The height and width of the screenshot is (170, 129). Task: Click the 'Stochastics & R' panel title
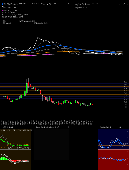106,127
